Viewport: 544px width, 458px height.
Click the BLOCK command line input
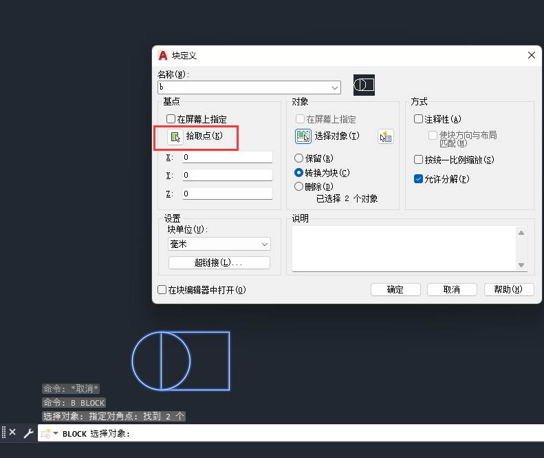(291, 433)
